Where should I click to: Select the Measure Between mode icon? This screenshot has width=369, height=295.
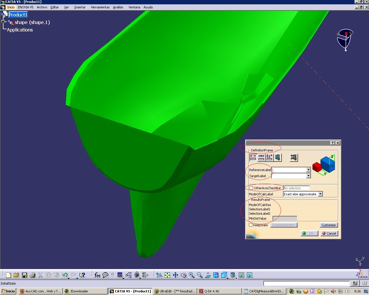[253, 157]
